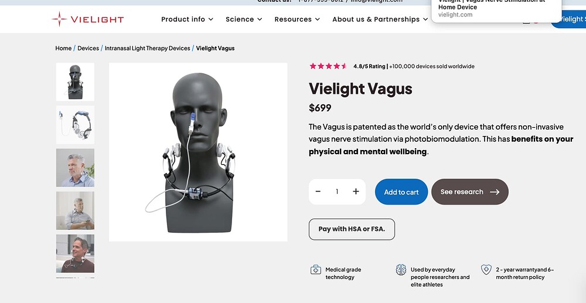The height and width of the screenshot is (303, 586).
Task: Click the medical kit icon
Action: [316, 270]
